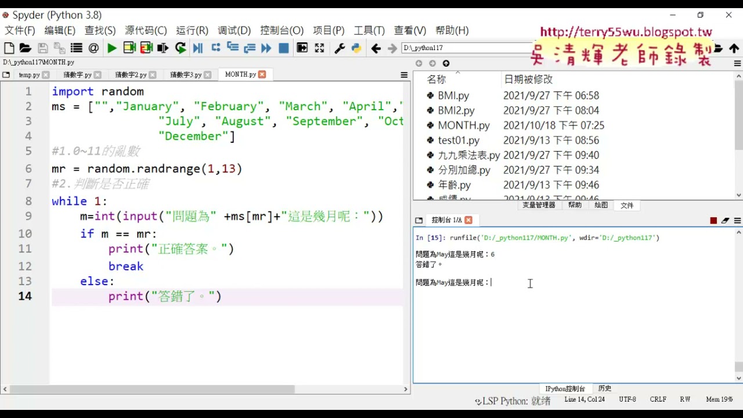
Task: Switch to 猜數字2.py editor tab
Action: coord(130,75)
